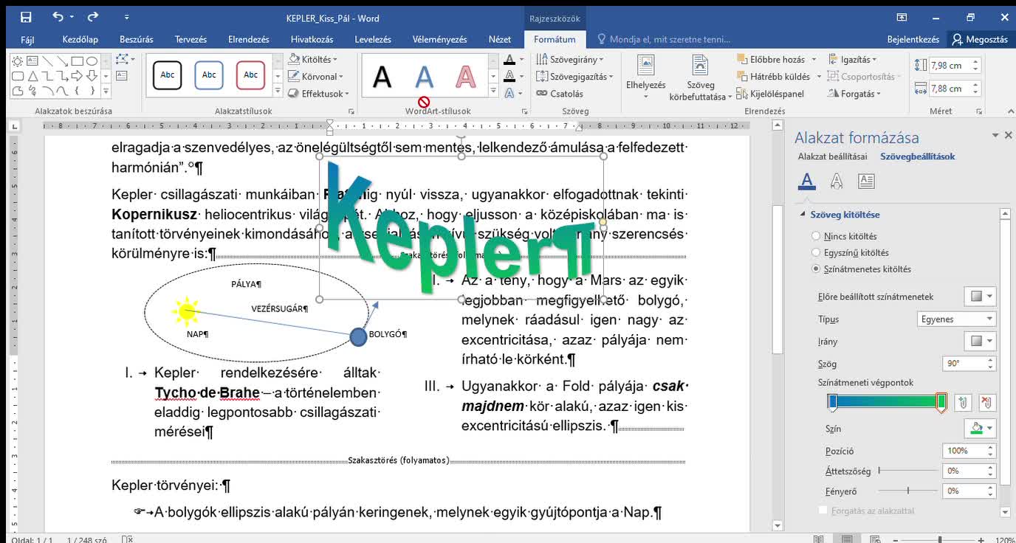Open the Text Fill & Outline tab icon
This screenshot has height=543, width=1016.
(807, 181)
